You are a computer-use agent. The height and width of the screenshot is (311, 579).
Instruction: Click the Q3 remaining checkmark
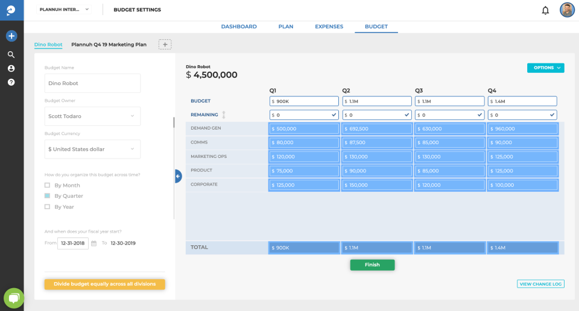(479, 115)
